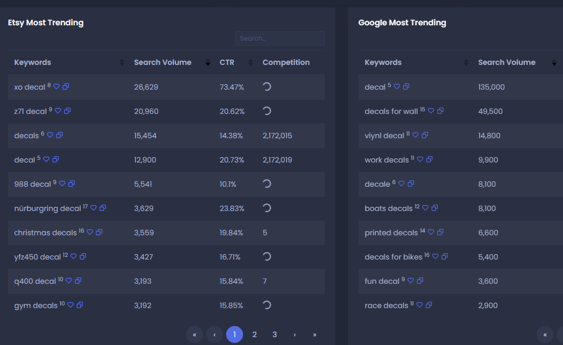Favorite the Etsy 'decals' keyword
Screen dimensions: 563x345
(50, 135)
